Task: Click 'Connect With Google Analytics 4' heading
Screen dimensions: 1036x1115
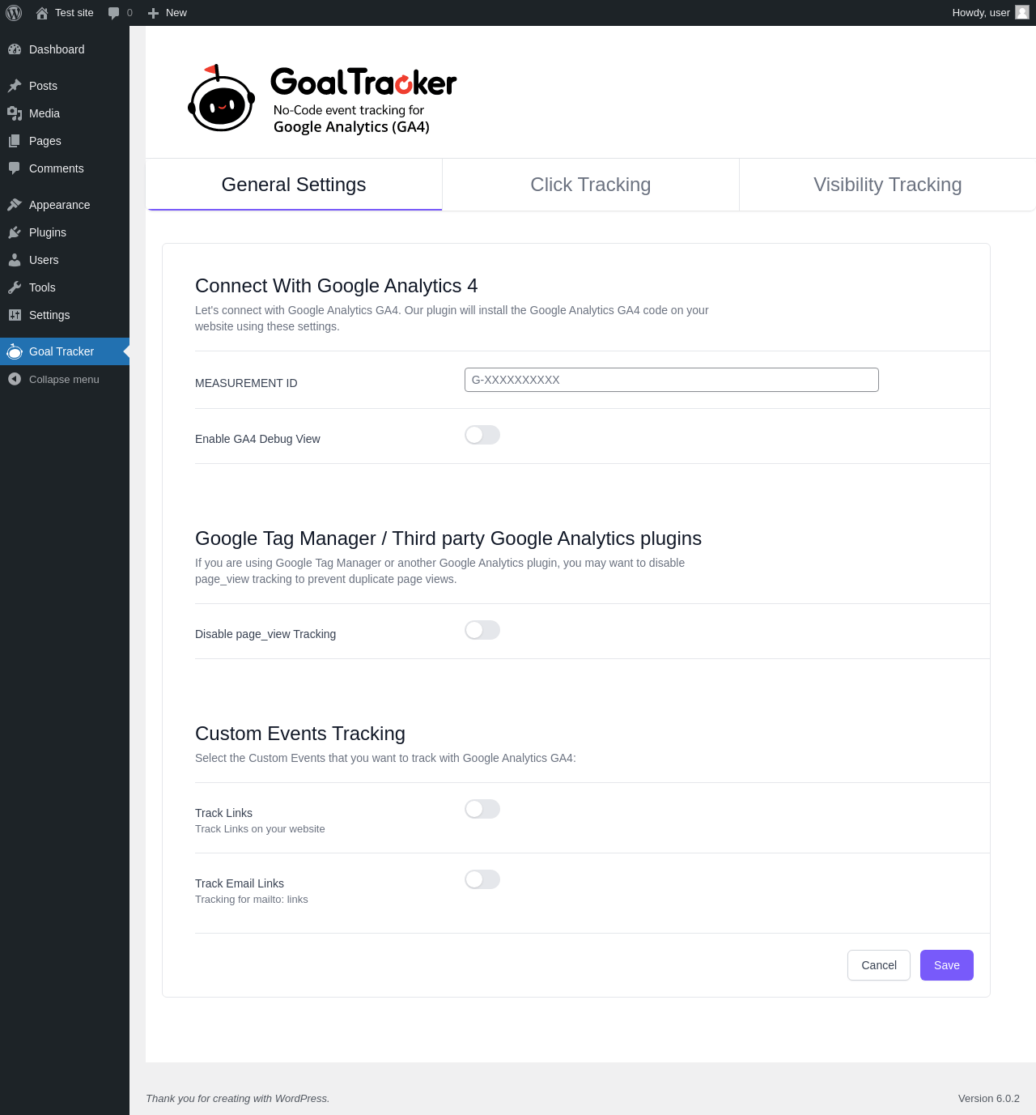Action: (x=337, y=286)
